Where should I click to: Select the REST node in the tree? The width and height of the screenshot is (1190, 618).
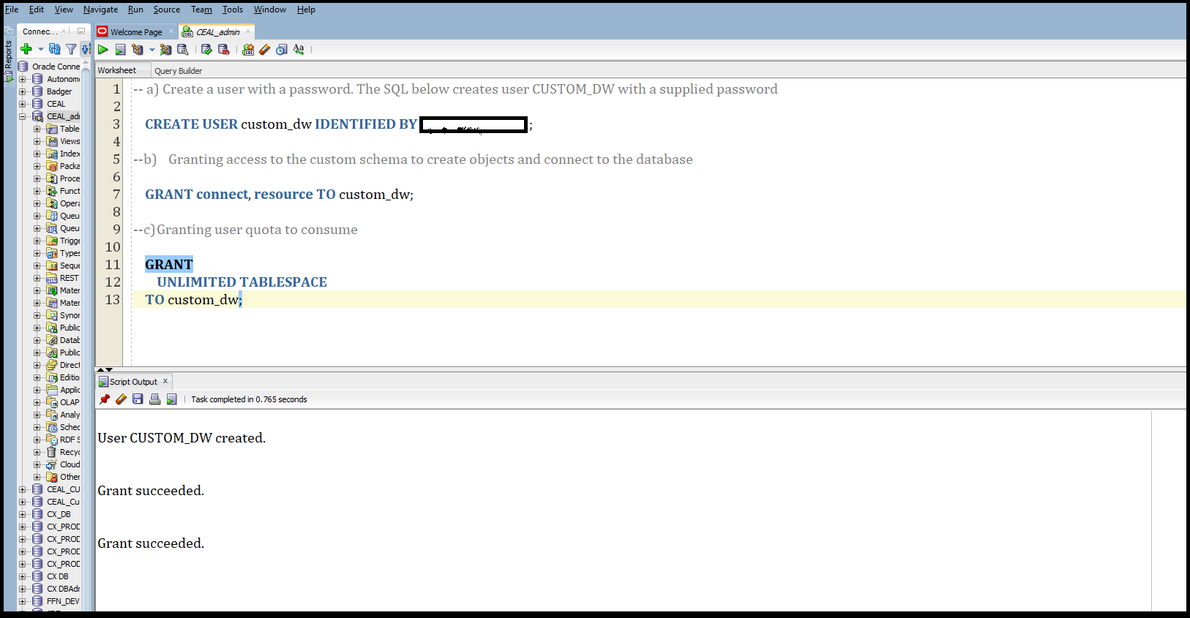(x=62, y=278)
